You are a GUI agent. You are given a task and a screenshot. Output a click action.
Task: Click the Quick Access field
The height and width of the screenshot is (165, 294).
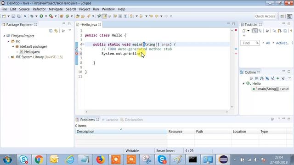pos(265,16)
